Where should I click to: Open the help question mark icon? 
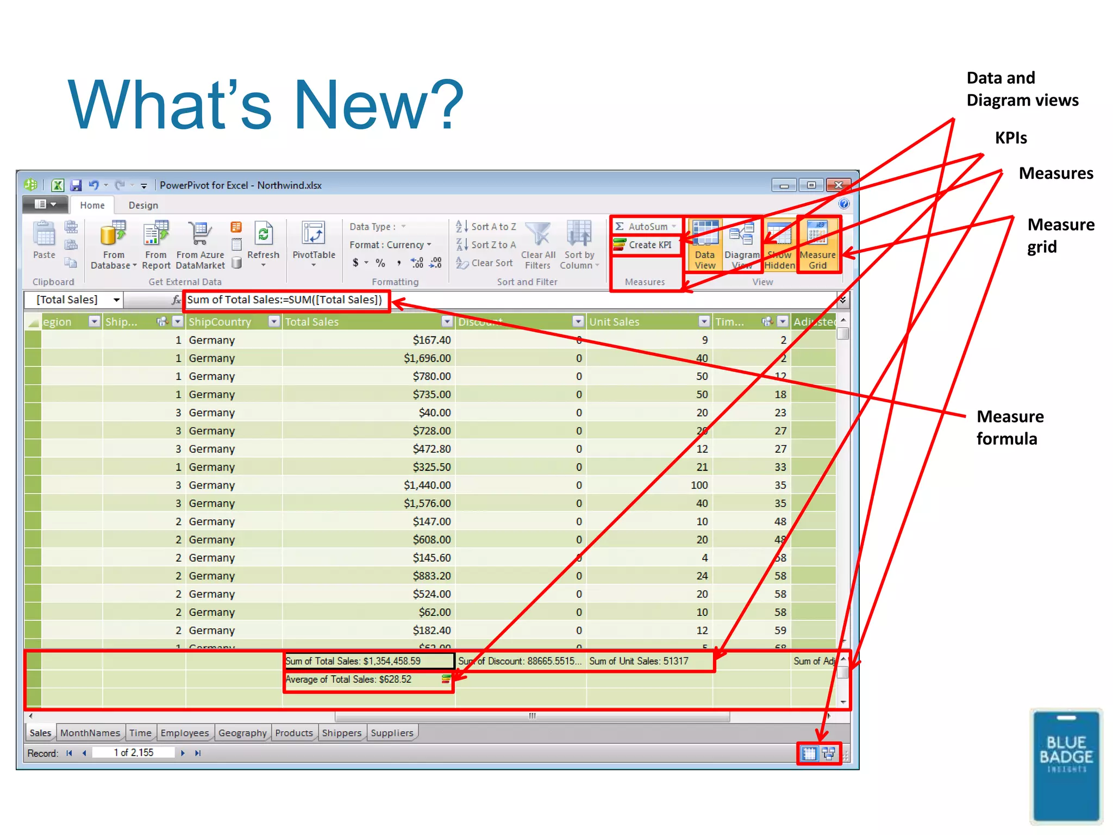point(844,204)
